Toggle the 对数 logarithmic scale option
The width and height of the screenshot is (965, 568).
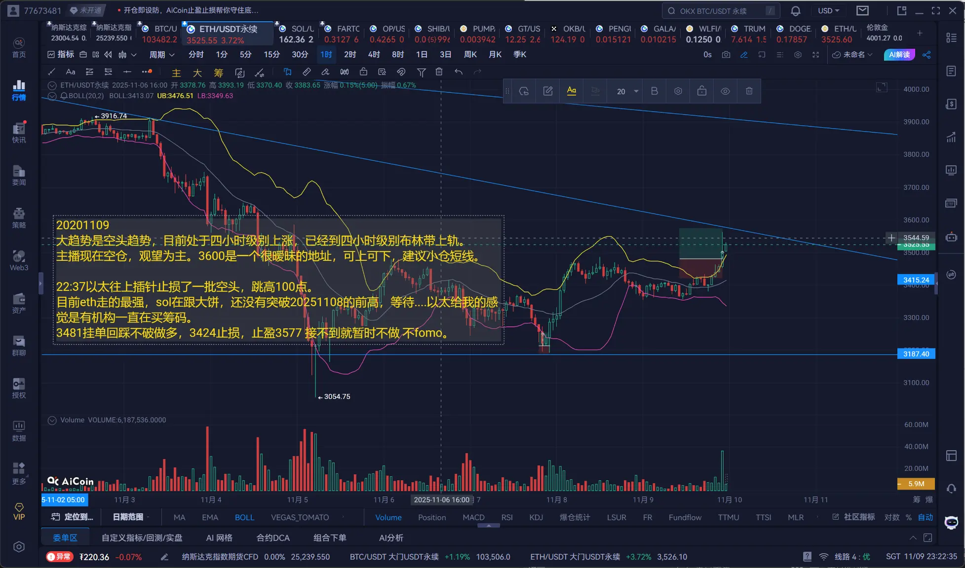(891, 517)
